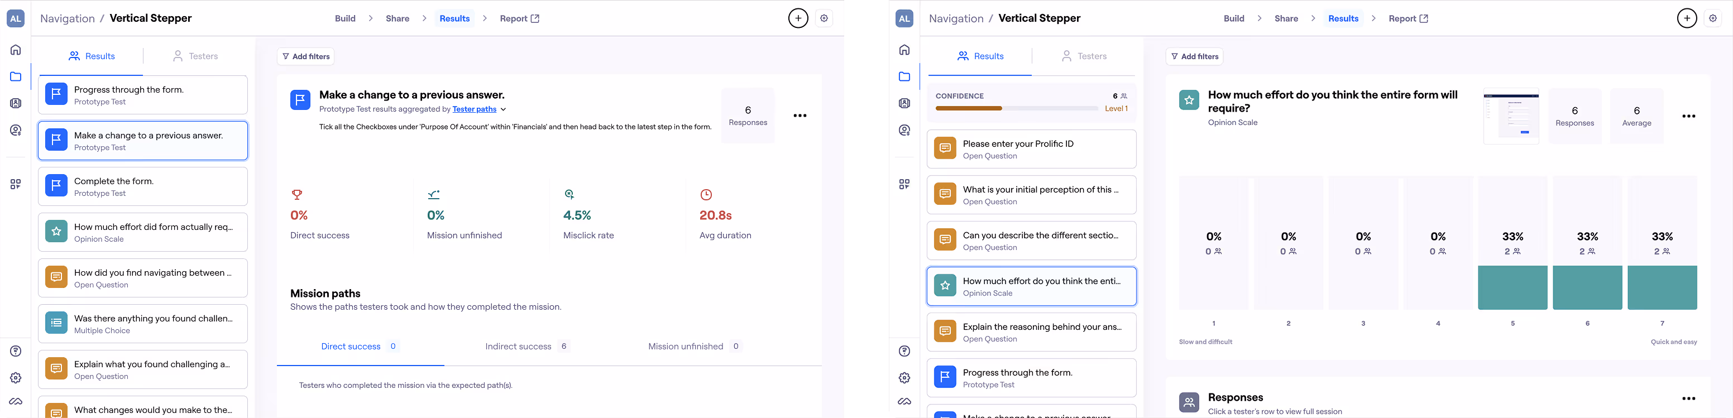Open Report link in left window
This screenshot has width=1733, height=418.
[519, 19]
